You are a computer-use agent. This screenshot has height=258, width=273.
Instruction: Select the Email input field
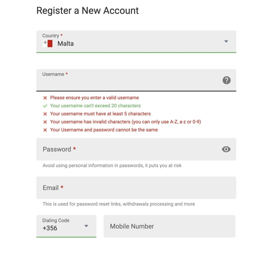(x=136, y=188)
